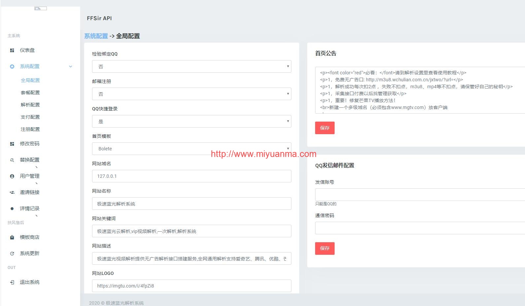Click the 发信账号 input field

tap(420, 195)
